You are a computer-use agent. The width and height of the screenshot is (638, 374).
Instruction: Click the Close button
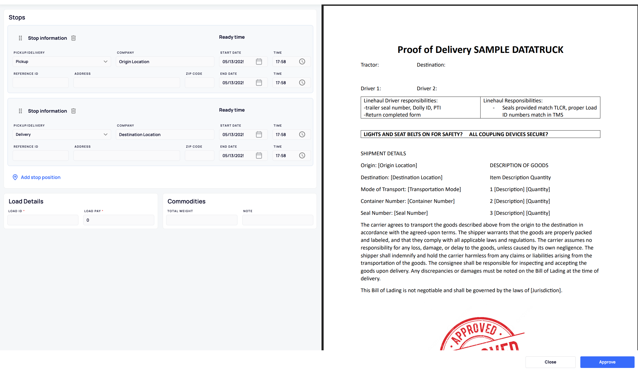click(x=550, y=362)
